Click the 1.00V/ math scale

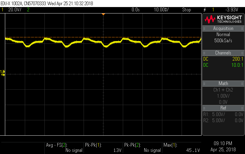click(223, 96)
